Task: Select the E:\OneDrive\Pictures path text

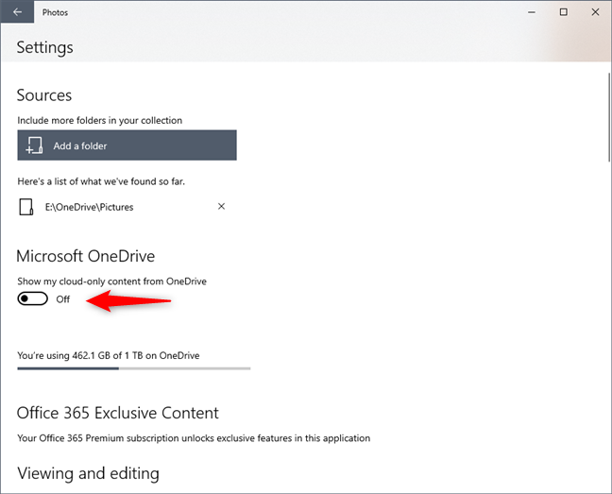Action: [90, 207]
